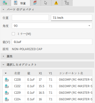Open the layers display tab

[x=35, y=3]
